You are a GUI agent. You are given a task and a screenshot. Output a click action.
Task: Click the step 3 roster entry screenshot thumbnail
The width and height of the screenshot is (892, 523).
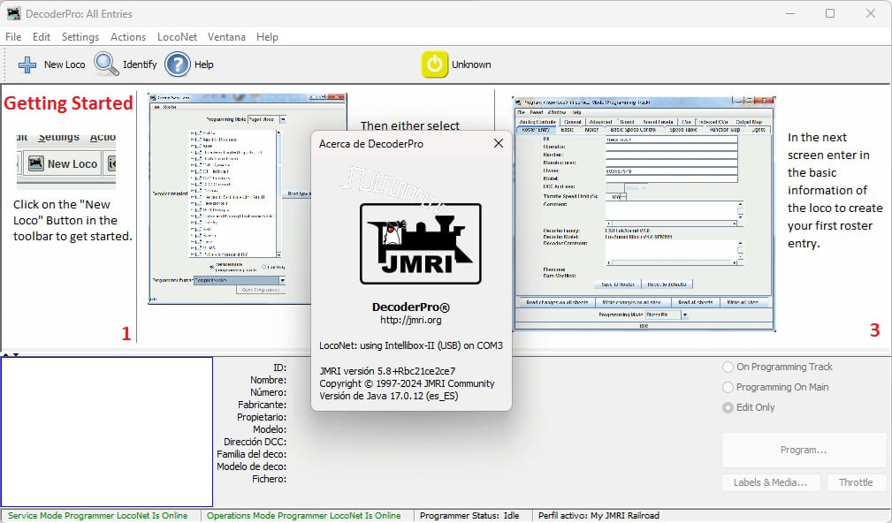[644, 214]
